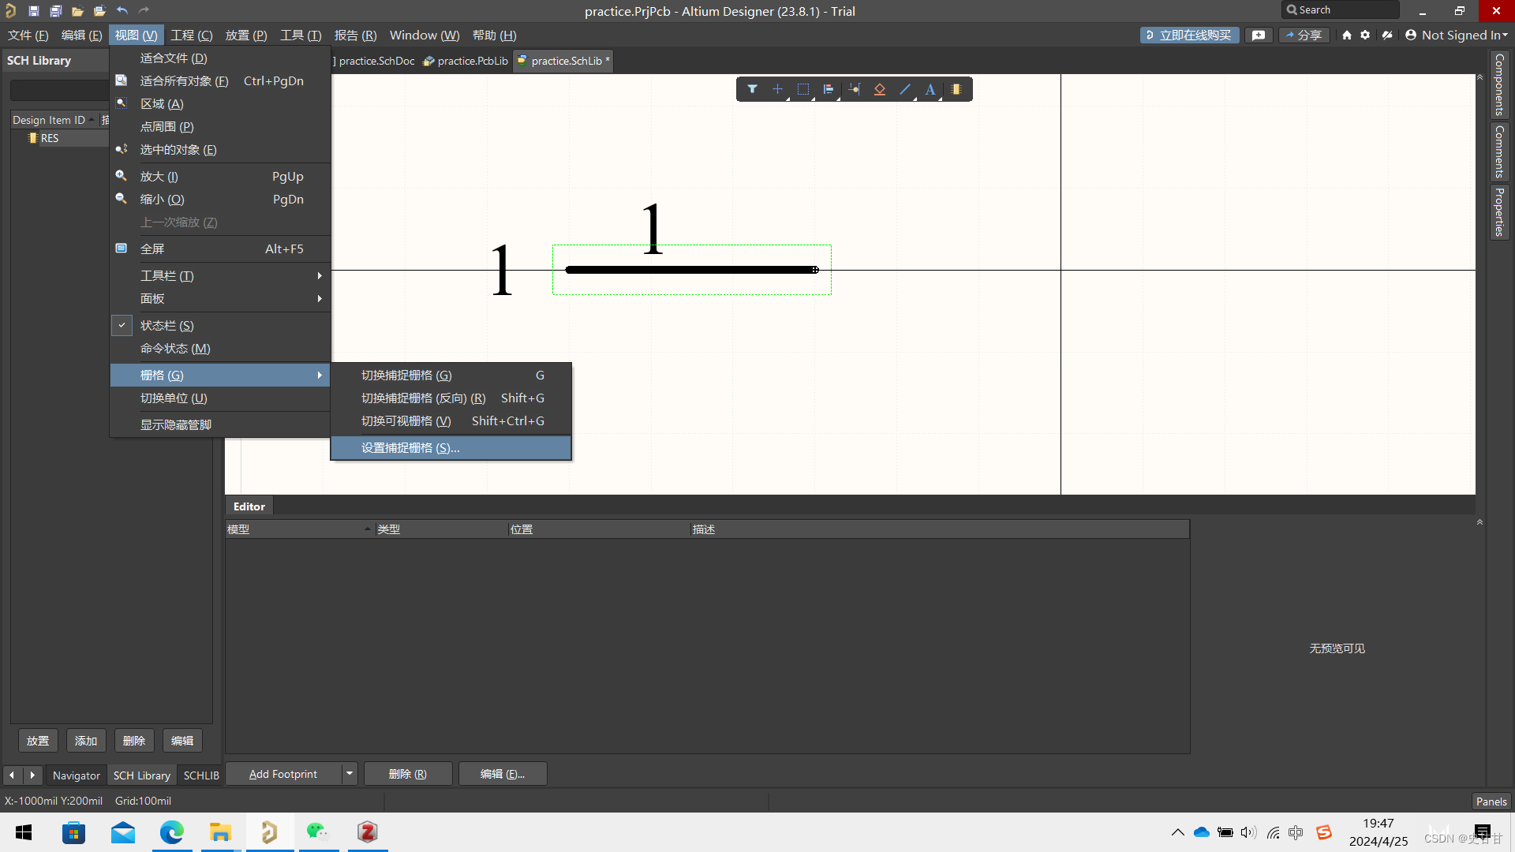Image resolution: width=1515 pixels, height=852 pixels.
Task: Click the rectangle selection tool icon
Action: click(x=803, y=89)
